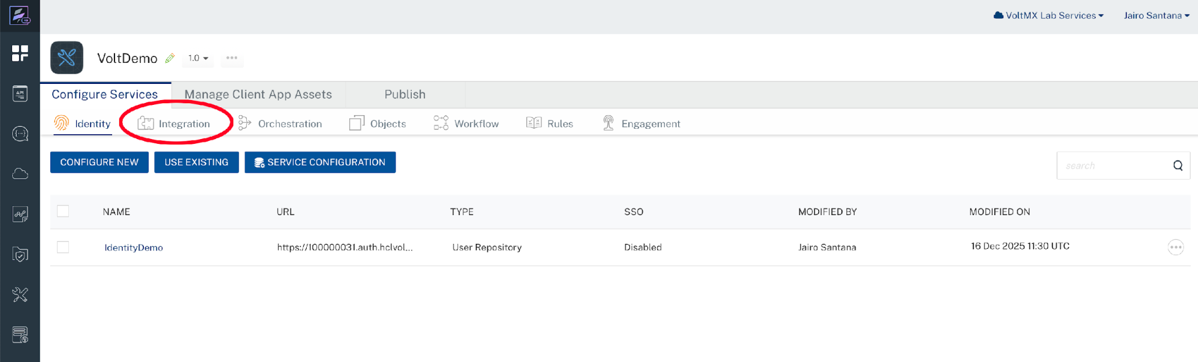Open the IdentityDemo service link
This screenshot has width=1198, height=362.
coord(134,248)
